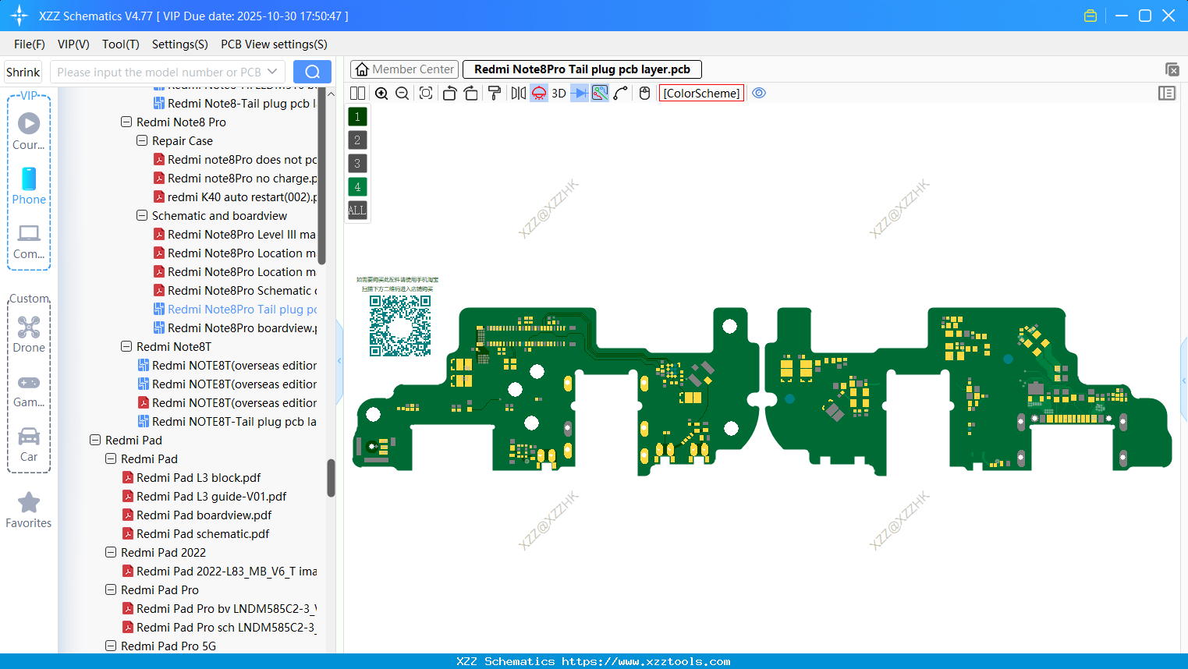This screenshot has width=1188, height=669.
Task: Click the XZZ Schematics logo icon
Action: (x=20, y=16)
